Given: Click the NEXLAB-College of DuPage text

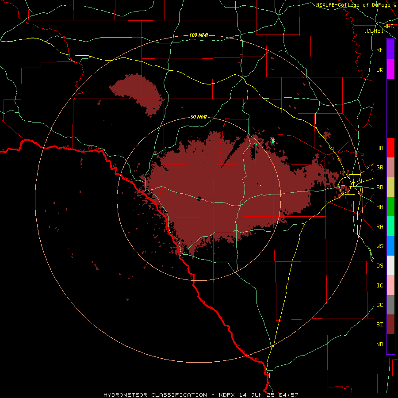Looking at the screenshot, I should 353,5.
